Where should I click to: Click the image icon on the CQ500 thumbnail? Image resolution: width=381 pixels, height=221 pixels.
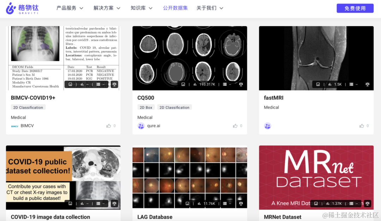pos(183,84)
